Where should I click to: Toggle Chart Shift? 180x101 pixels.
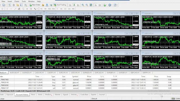[100, 5]
